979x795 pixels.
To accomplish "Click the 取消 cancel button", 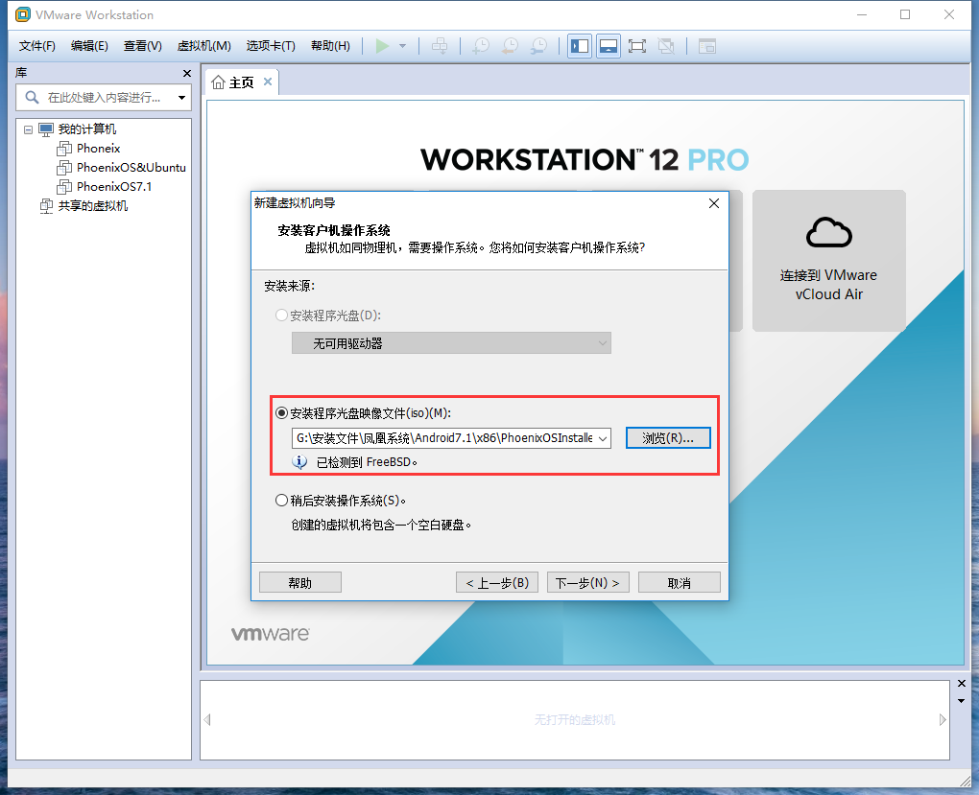I will click(680, 582).
